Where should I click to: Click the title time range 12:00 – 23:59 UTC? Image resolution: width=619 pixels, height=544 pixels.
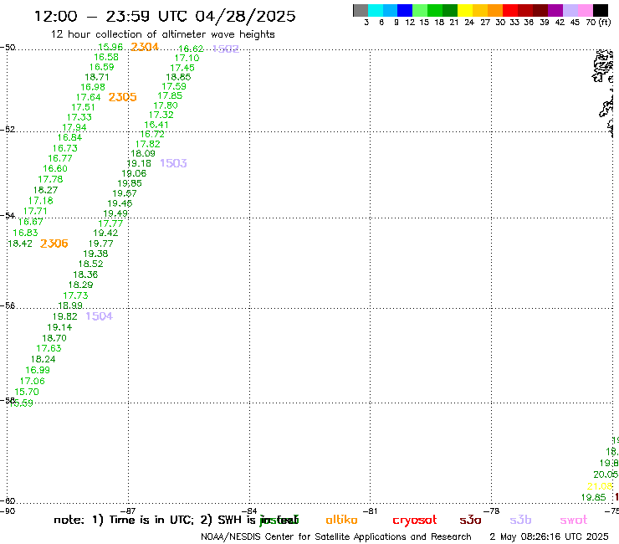[x=113, y=16]
